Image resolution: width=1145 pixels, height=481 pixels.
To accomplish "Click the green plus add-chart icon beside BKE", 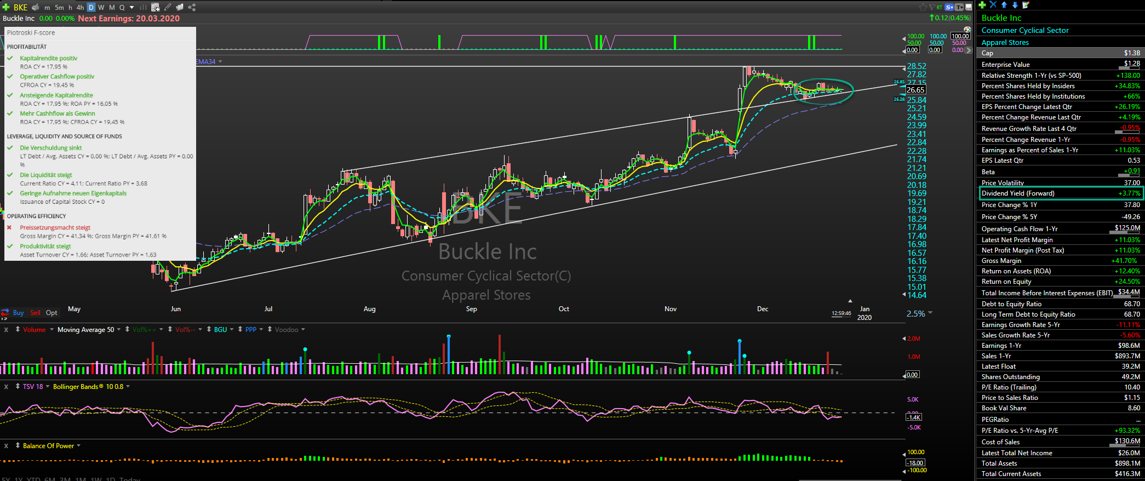I will tap(6, 7).
